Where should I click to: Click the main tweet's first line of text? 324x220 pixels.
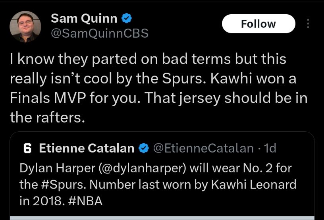click(148, 60)
